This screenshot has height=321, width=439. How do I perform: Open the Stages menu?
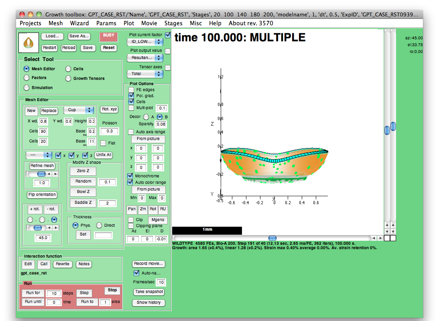(x=173, y=23)
